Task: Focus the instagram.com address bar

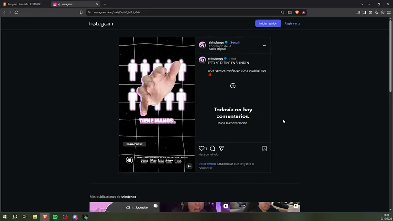Action: (x=186, y=12)
